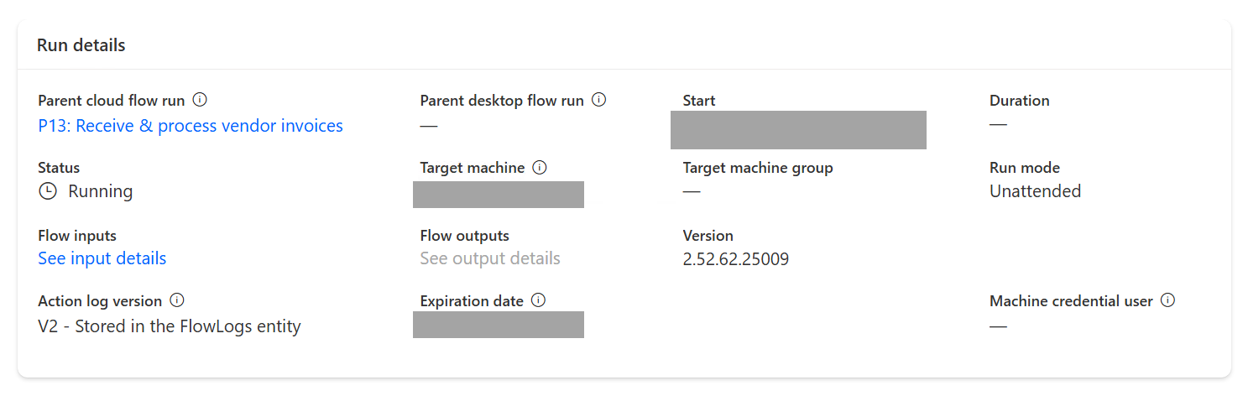
Task: Click the V2 - Stored in FlowLogs entity text
Action: click(170, 326)
